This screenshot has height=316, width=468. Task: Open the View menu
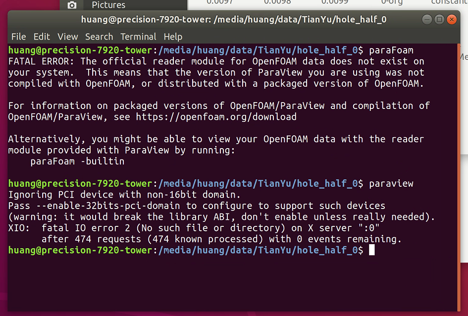[x=67, y=37]
